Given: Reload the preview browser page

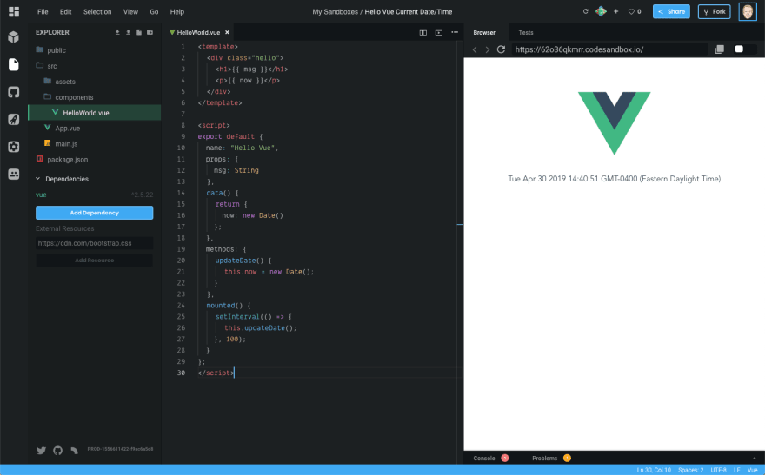Looking at the screenshot, I should click(501, 49).
